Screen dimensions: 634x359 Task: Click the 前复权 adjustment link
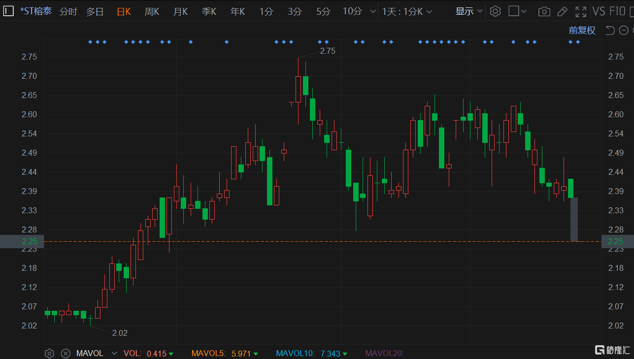coord(582,31)
